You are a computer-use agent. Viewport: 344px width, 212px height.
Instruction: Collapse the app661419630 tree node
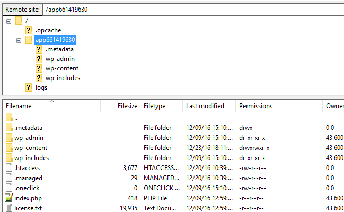point(19,40)
